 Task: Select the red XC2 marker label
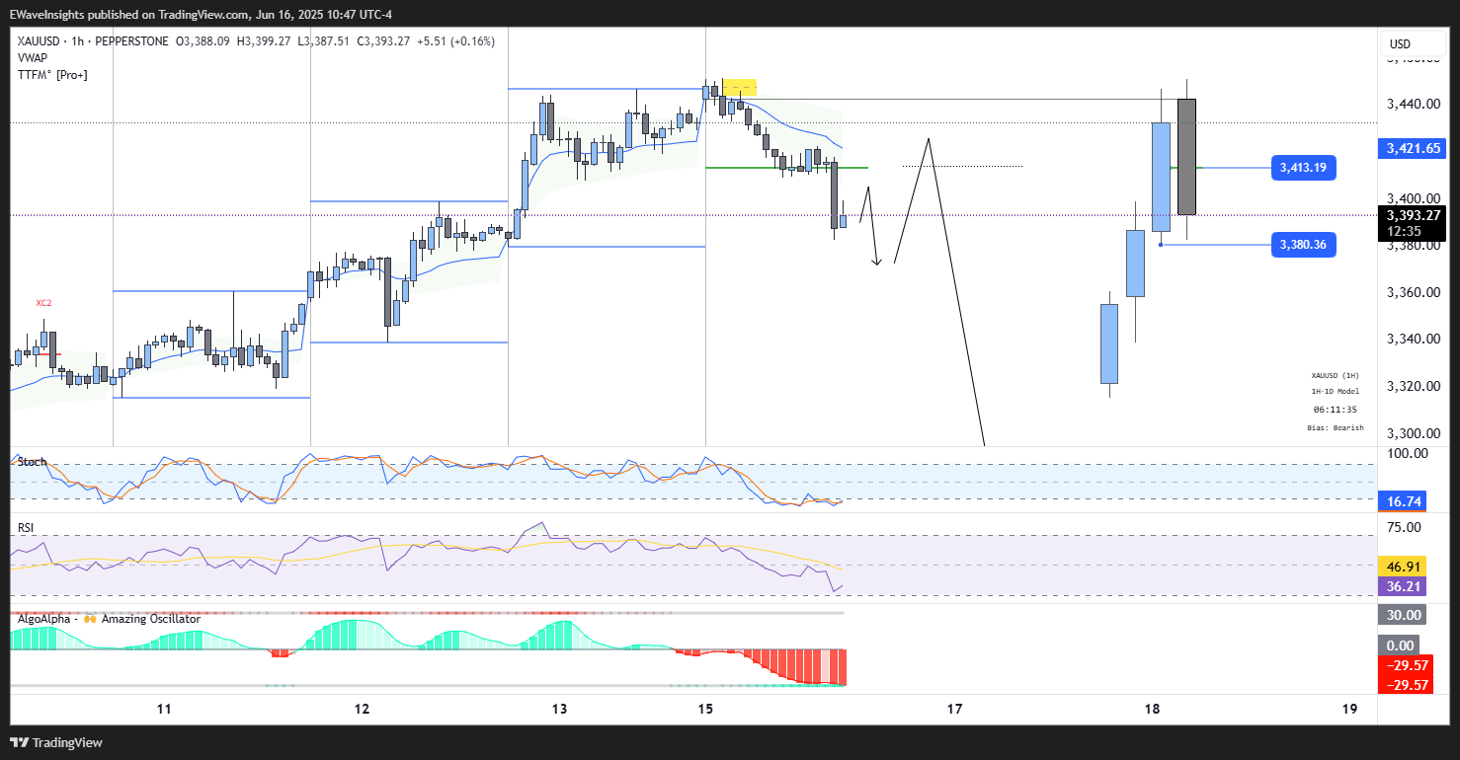[43, 303]
